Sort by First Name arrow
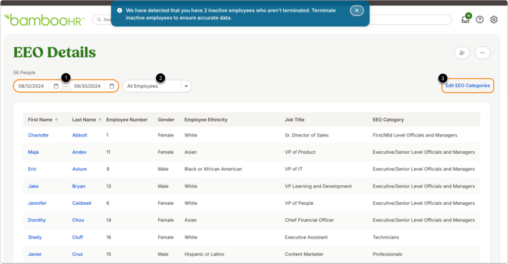The height and width of the screenshot is (264, 508). 56,120
